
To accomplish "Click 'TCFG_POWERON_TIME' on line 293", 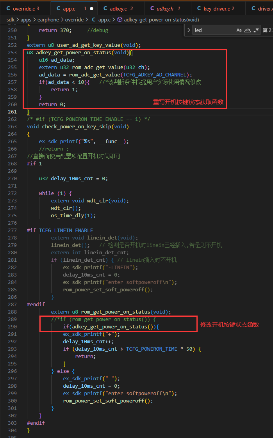I will click(x=152, y=349).
